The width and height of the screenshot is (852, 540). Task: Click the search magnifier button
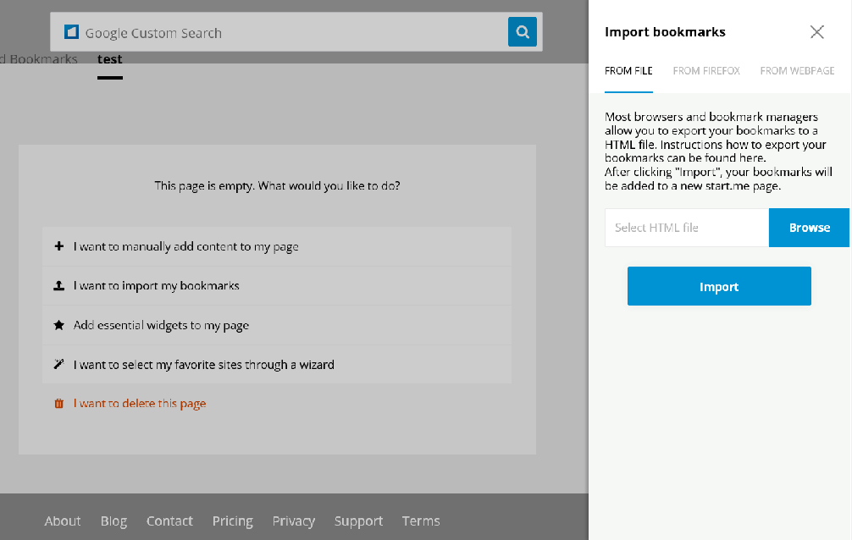coord(523,31)
